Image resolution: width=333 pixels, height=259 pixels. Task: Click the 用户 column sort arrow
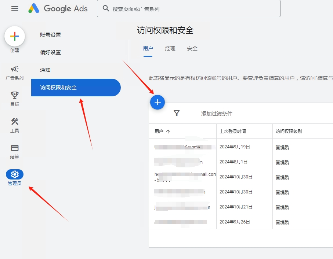(x=168, y=132)
